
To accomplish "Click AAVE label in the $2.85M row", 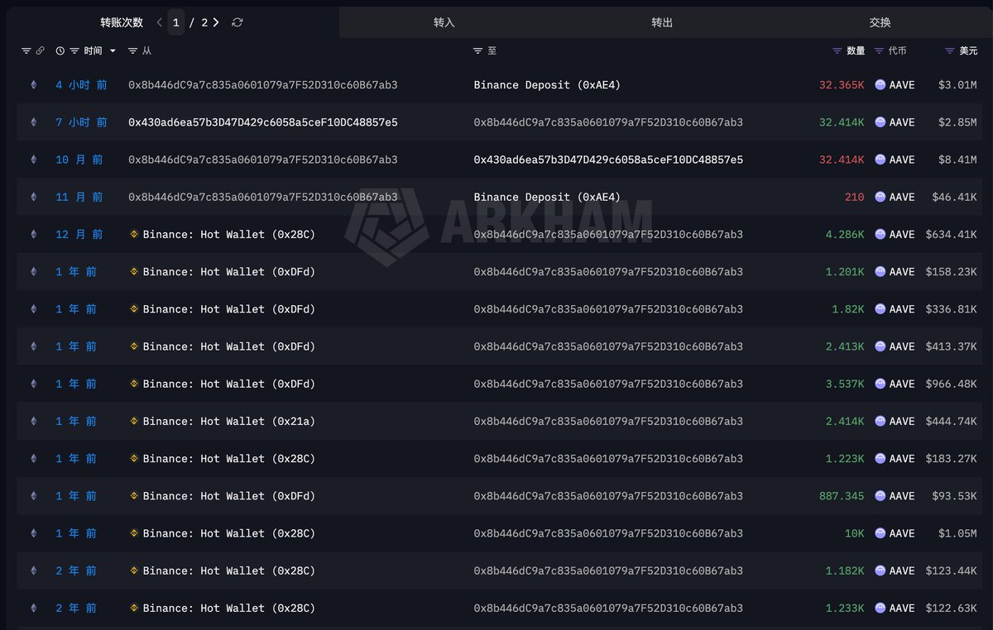I will (x=902, y=122).
